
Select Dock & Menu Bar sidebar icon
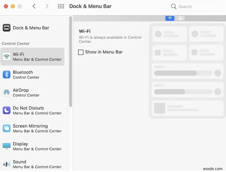[x=7, y=28]
